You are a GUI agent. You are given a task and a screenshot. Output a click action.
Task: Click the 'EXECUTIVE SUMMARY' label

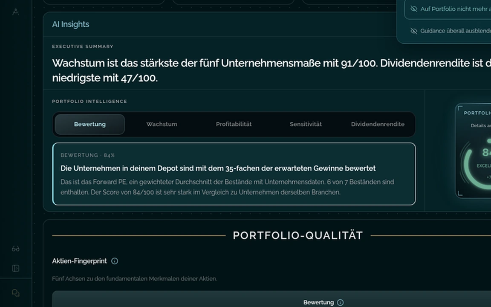click(x=83, y=46)
